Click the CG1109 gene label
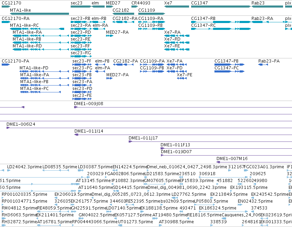Image resolution: width=292 pixels, height=227 pixels. coord(147,10)
